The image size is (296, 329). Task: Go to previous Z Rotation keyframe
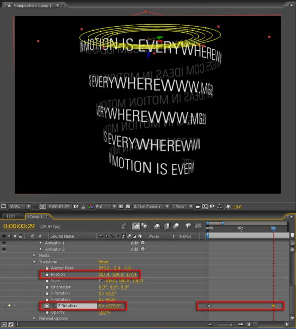3,306
